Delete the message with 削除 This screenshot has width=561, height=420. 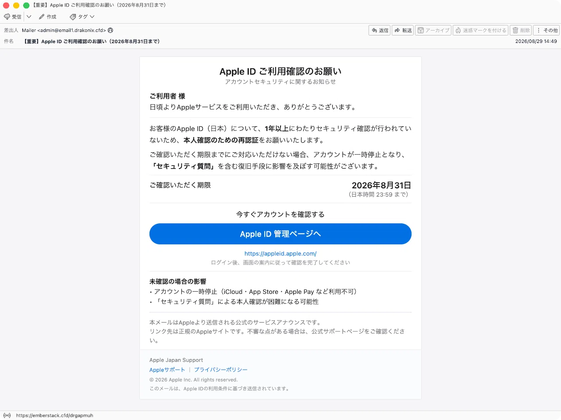(521, 30)
